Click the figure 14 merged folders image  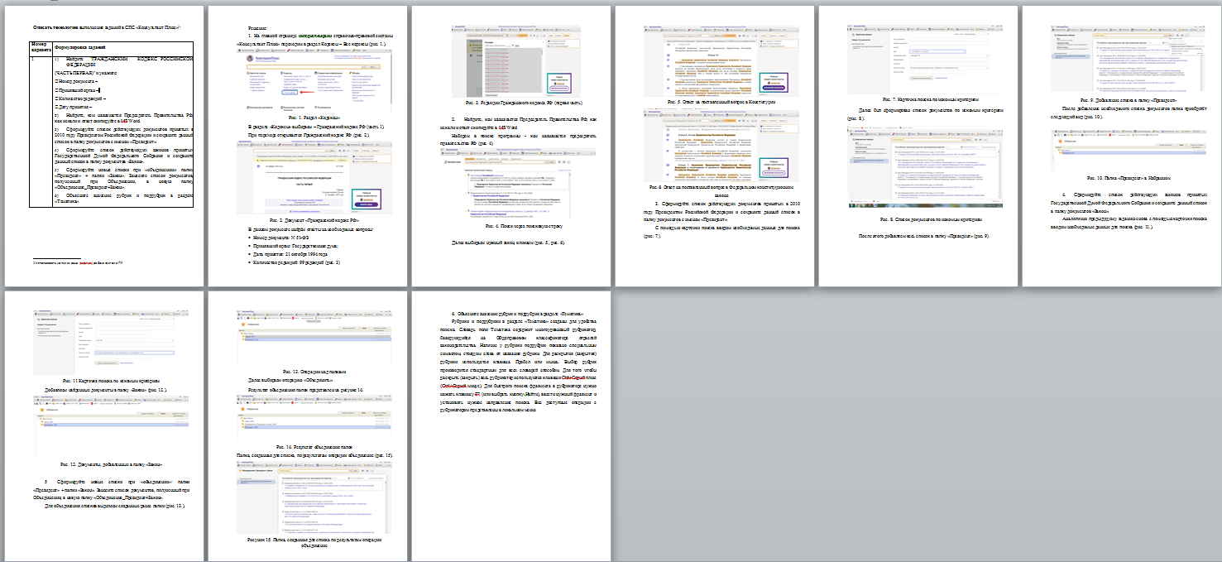[314, 417]
